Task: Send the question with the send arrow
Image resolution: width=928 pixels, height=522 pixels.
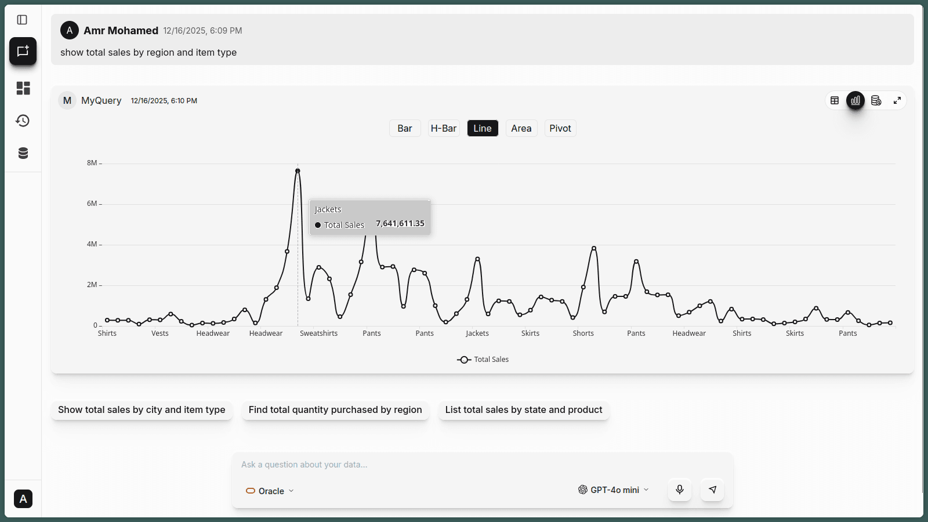Action: (x=712, y=490)
